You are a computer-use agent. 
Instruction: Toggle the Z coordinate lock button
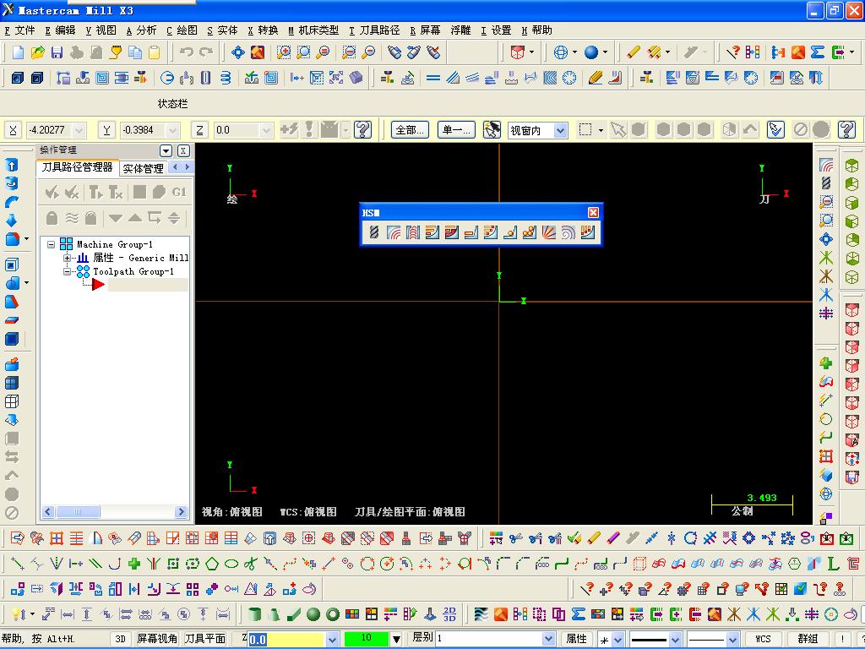[x=199, y=130]
